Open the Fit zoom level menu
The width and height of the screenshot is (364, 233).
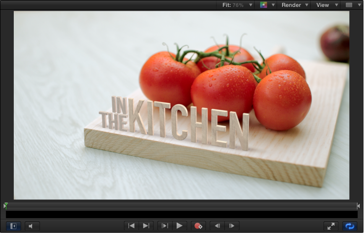(x=236, y=5)
